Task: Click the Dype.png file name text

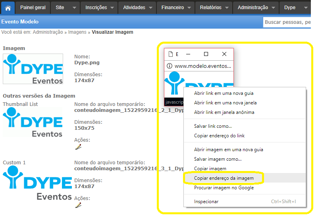Action: click(x=87, y=63)
